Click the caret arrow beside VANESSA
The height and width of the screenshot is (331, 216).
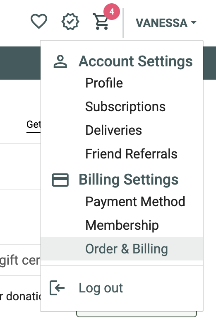coord(194,22)
